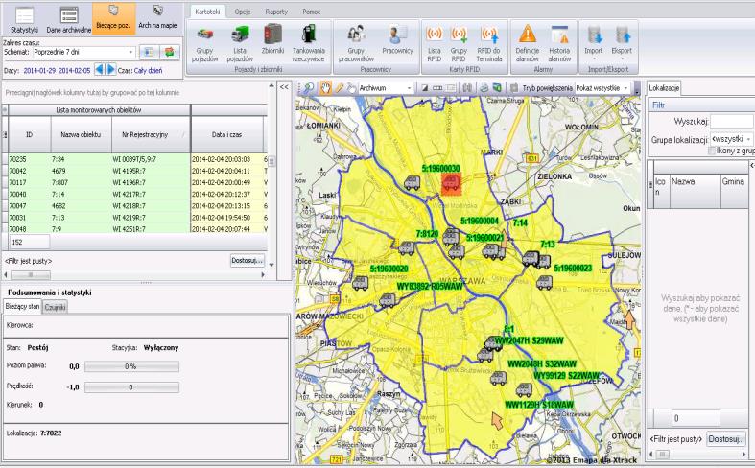Open the Schemat dropdown
This screenshot has width=755, height=468.
pyautogui.click(x=130, y=52)
